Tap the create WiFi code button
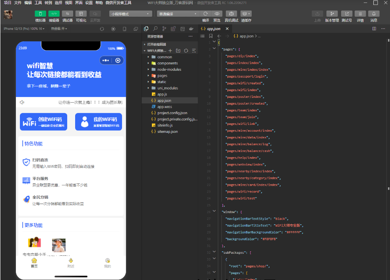Viewport: 390px width, 280px height. point(43,122)
